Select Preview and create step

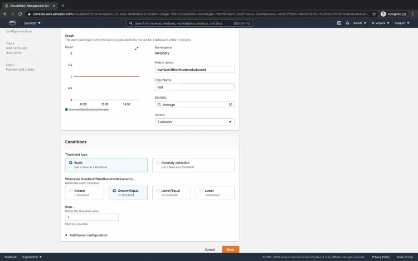[x=20, y=69]
